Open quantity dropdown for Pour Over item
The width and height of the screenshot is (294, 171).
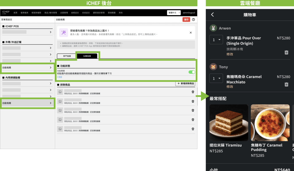[216, 39]
